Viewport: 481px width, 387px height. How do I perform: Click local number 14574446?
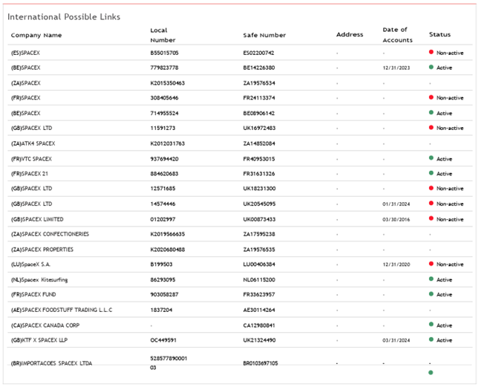pos(163,204)
